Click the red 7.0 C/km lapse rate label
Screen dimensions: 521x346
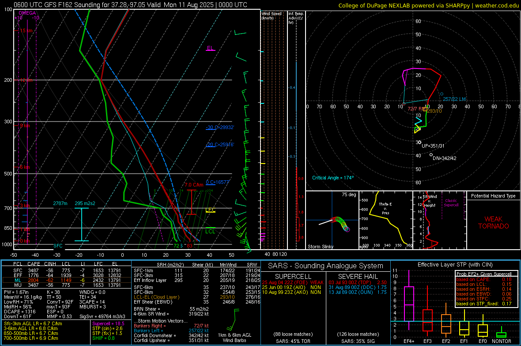(x=194, y=185)
